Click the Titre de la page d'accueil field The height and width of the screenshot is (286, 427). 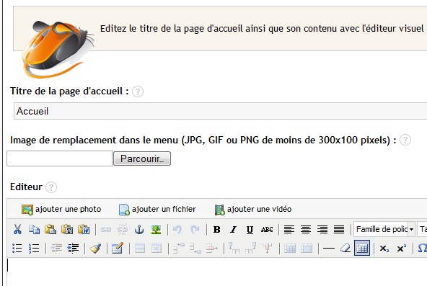point(220,111)
